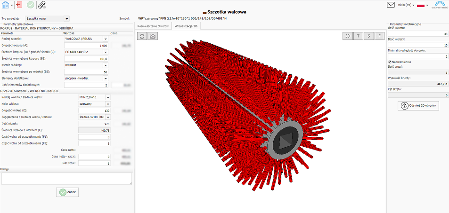The width and height of the screenshot is (449, 213).
Task: Edit the Ilość sztuk field
Action: click(x=95, y=163)
